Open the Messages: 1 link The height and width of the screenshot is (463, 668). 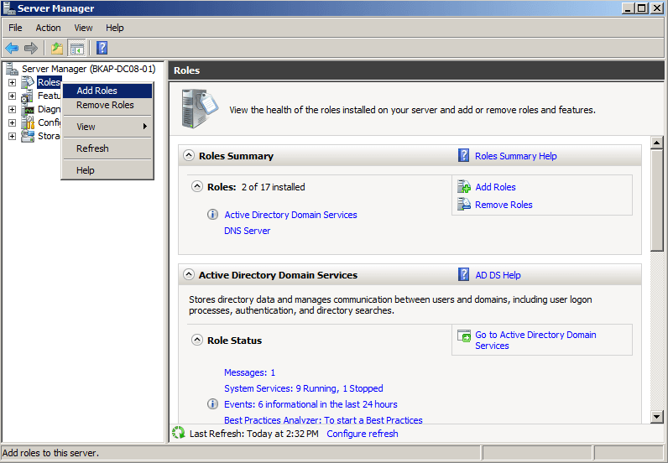click(x=249, y=372)
